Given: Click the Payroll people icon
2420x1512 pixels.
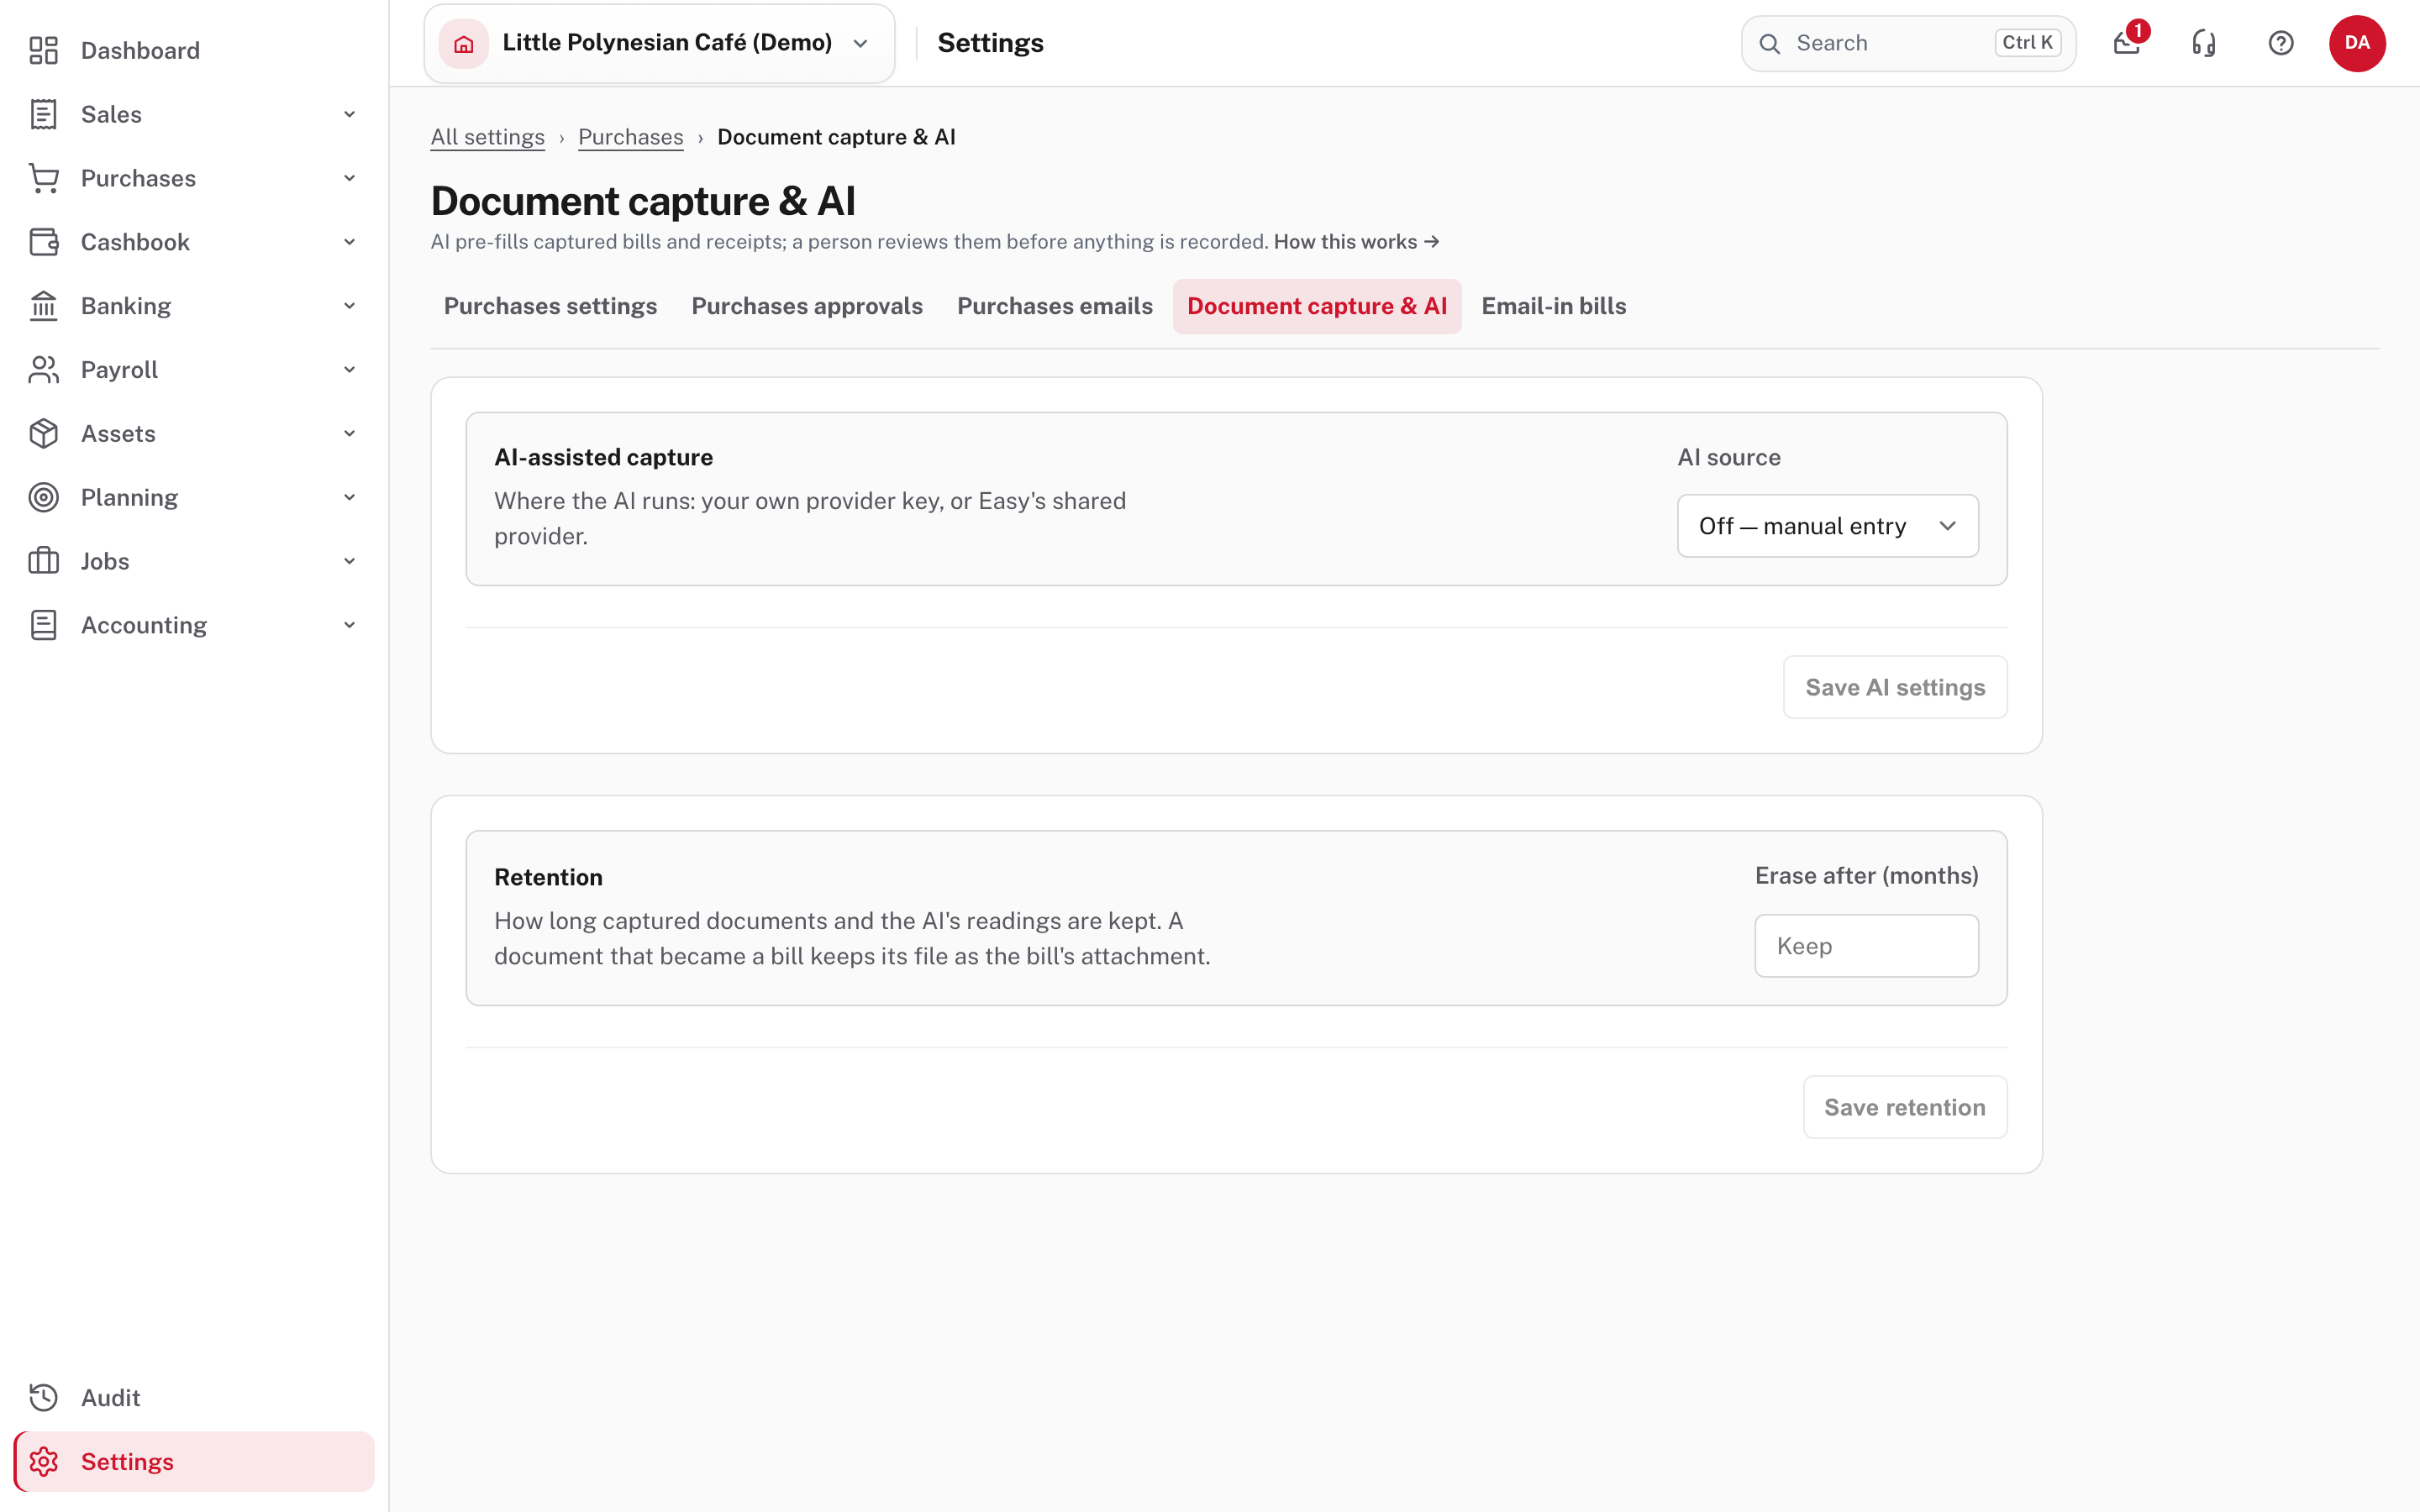Looking at the screenshot, I should pos(43,370).
